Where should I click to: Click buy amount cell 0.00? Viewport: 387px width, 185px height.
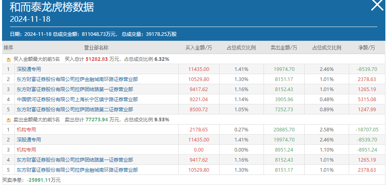(x=199, y=150)
